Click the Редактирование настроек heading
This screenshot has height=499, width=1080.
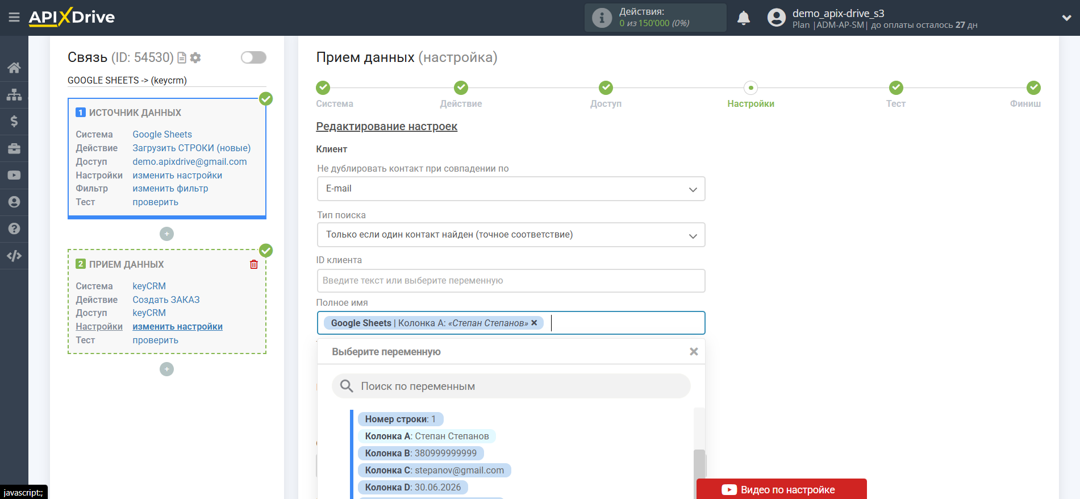(386, 127)
